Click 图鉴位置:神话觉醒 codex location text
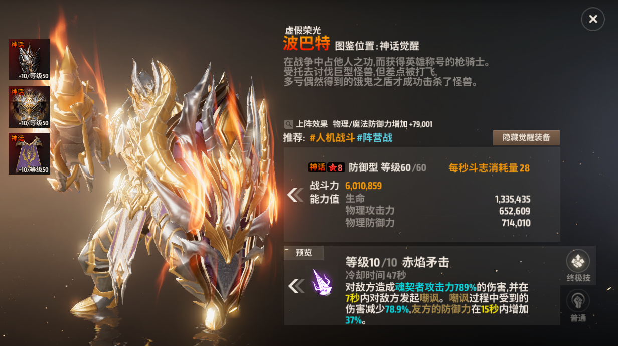Screen dimensions: 618x346 (377, 45)
